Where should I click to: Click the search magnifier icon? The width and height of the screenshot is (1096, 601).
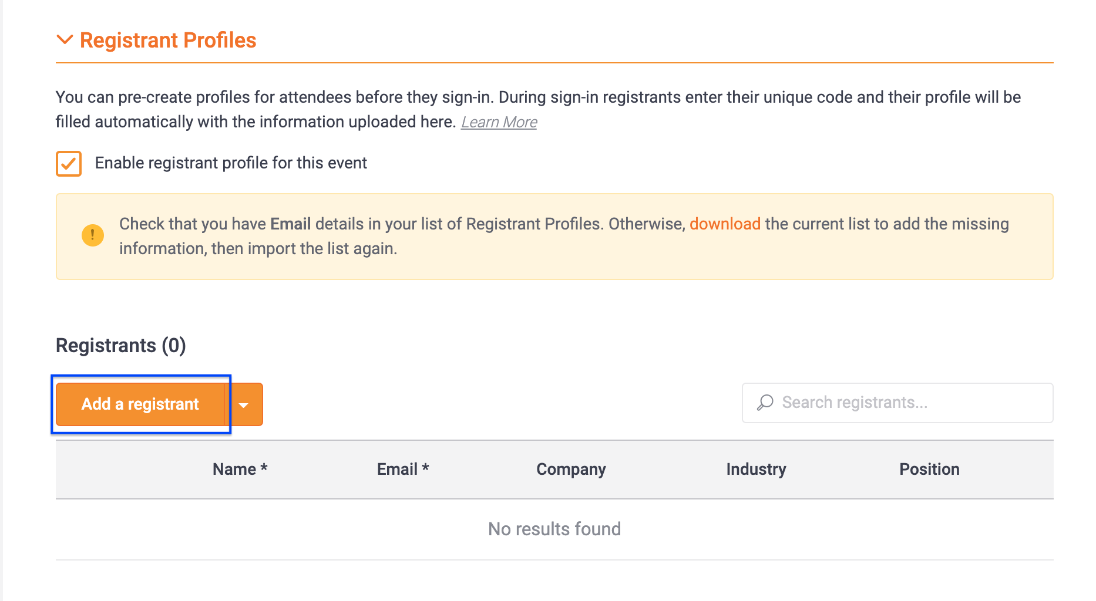pos(765,403)
